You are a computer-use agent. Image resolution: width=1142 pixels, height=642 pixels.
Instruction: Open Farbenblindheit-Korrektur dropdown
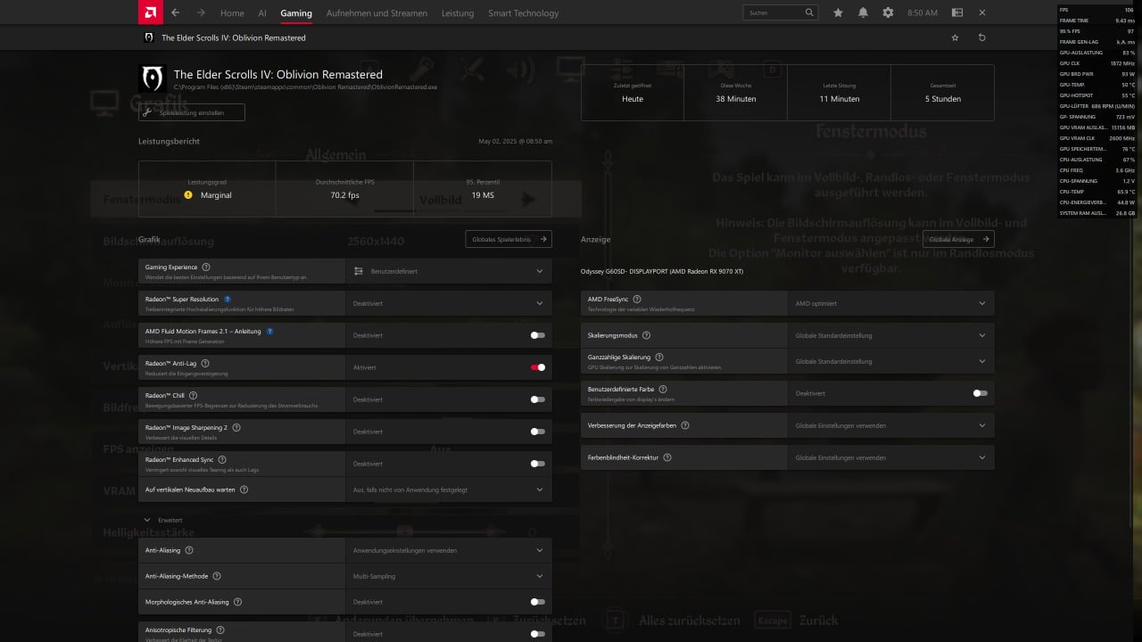[x=890, y=457]
